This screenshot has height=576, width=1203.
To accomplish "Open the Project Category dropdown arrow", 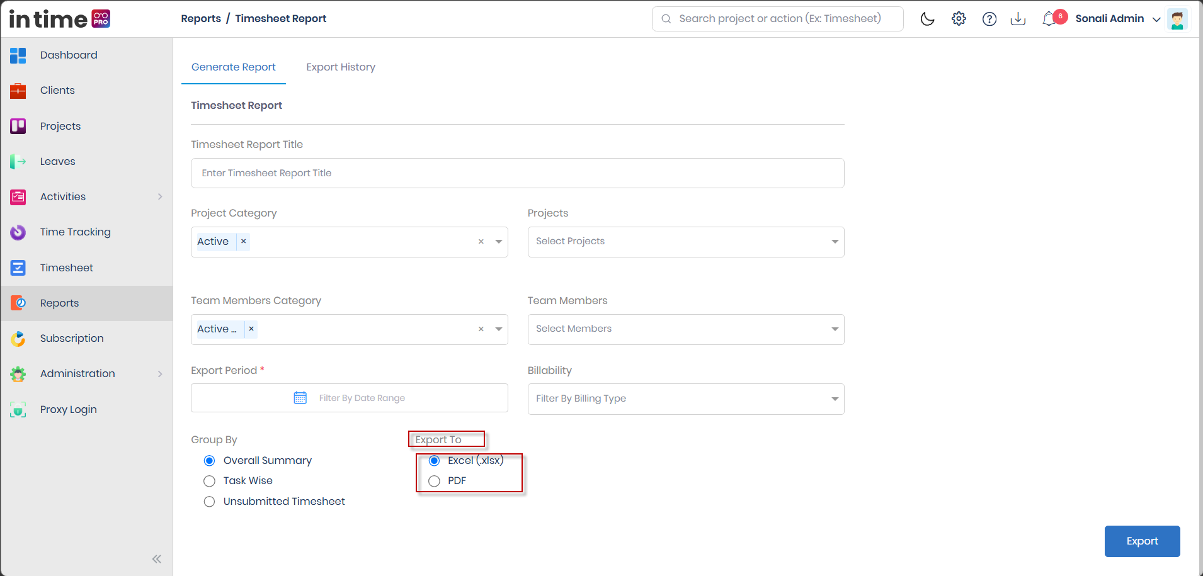I will (x=499, y=242).
